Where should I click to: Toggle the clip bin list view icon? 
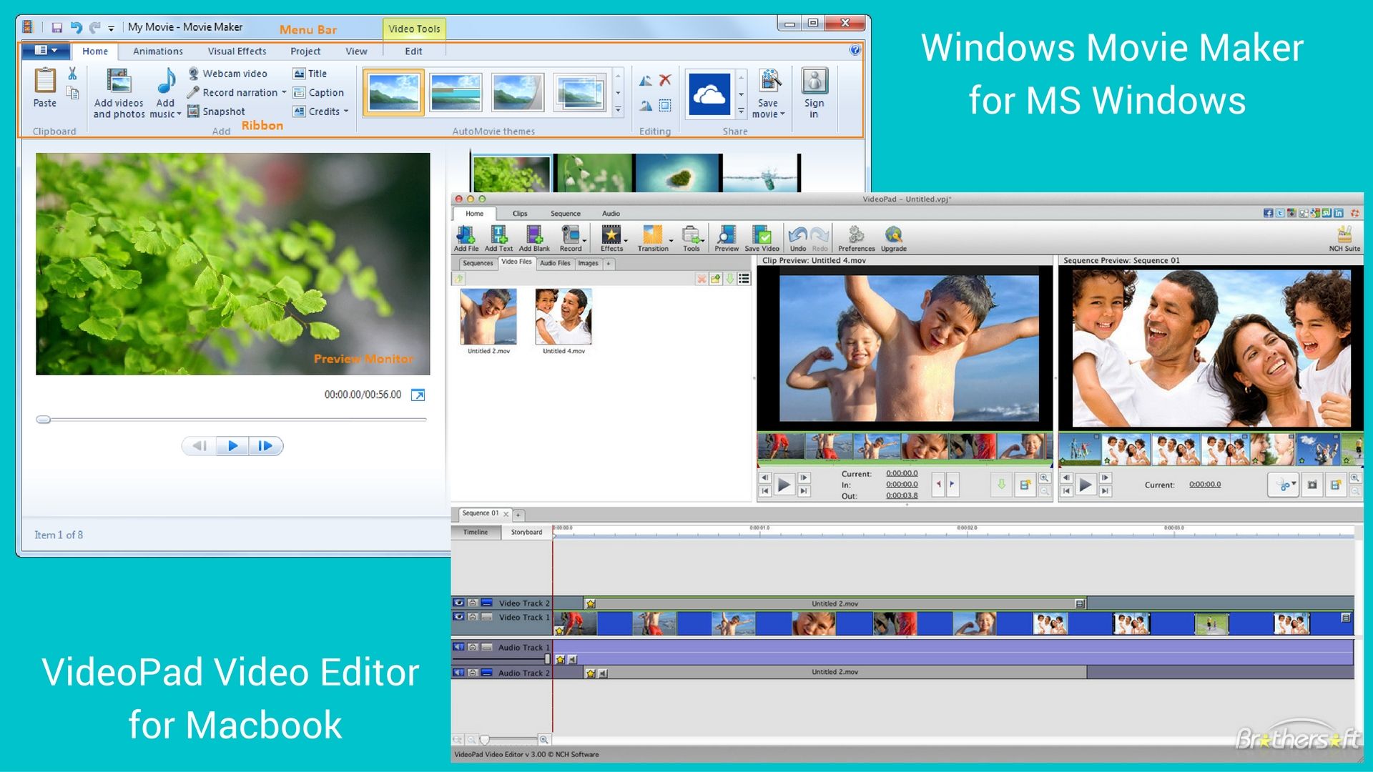744,279
